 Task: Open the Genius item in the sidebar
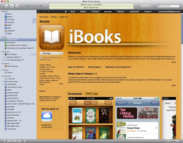[10, 73]
